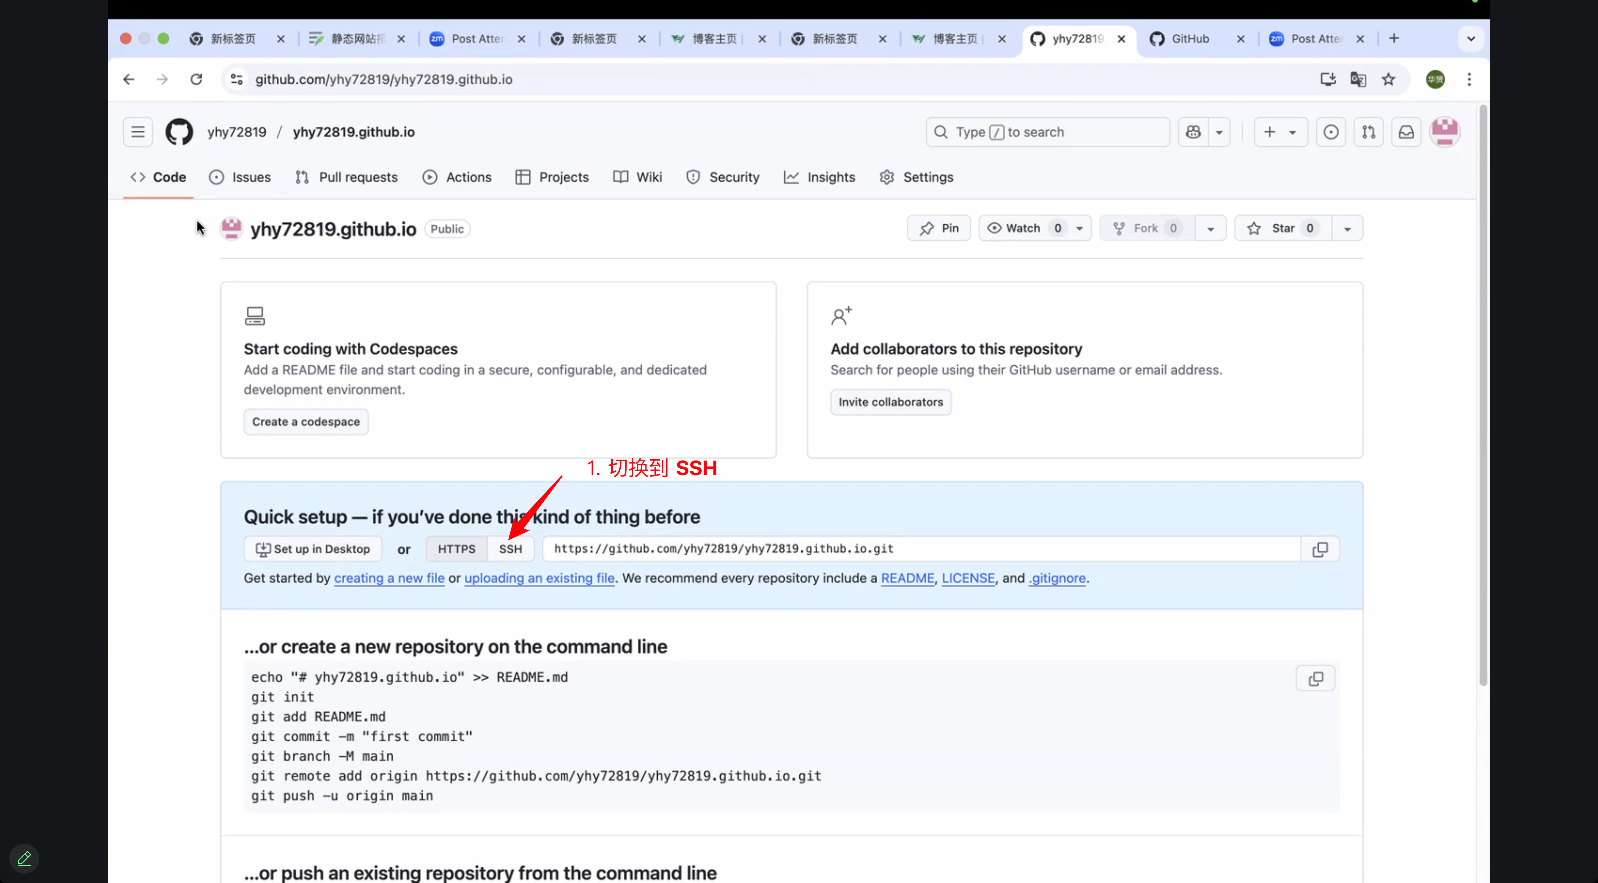This screenshot has width=1598, height=883.
Task: Open the README link
Action: [x=908, y=578]
